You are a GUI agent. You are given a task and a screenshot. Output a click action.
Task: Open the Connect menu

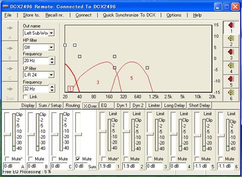coord(84,15)
